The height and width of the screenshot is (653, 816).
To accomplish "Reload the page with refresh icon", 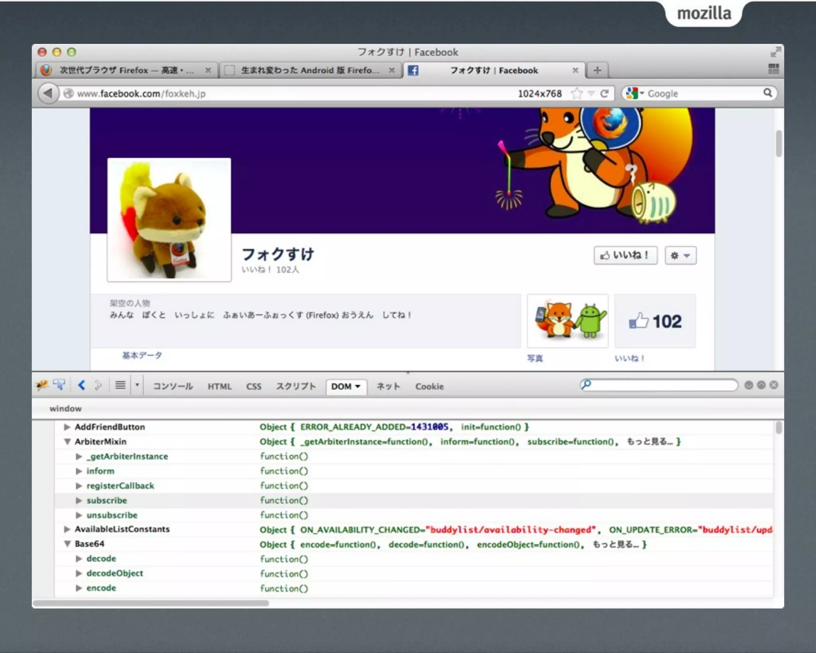I will coord(604,93).
